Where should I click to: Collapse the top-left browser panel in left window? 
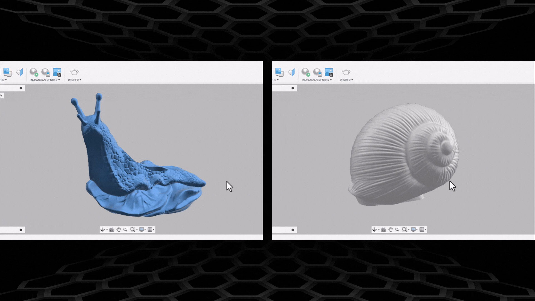pyautogui.click(x=21, y=88)
